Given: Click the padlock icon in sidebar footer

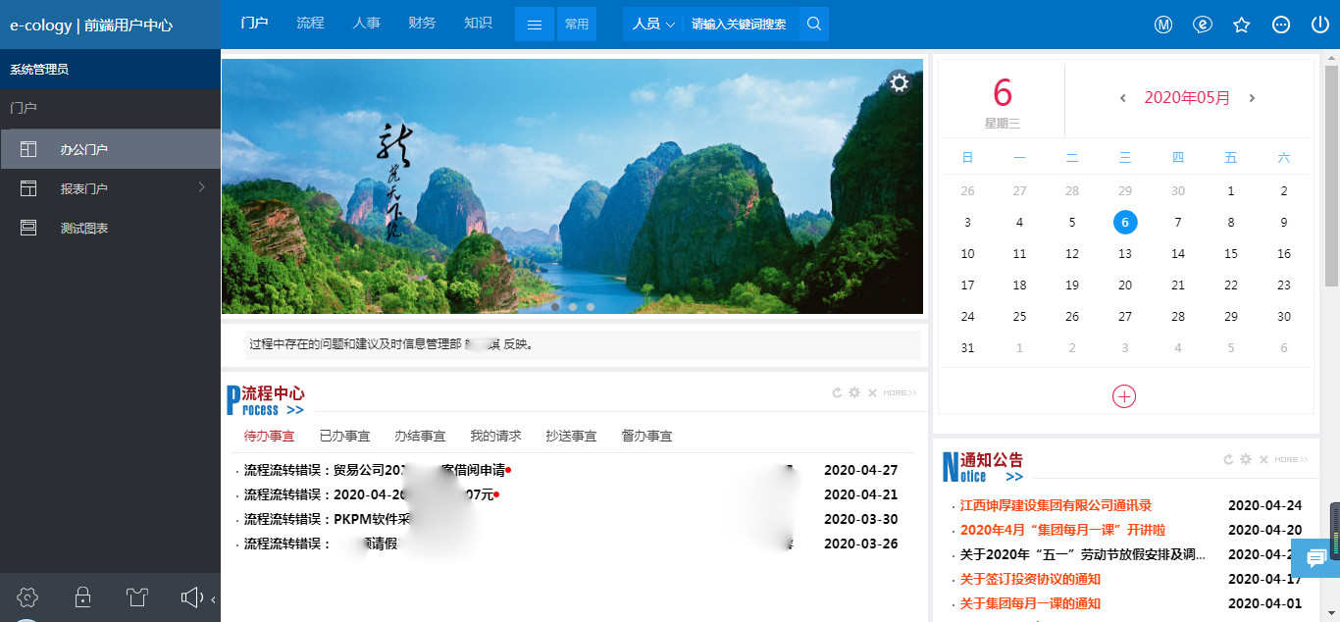Looking at the screenshot, I should pyautogui.click(x=83, y=596).
